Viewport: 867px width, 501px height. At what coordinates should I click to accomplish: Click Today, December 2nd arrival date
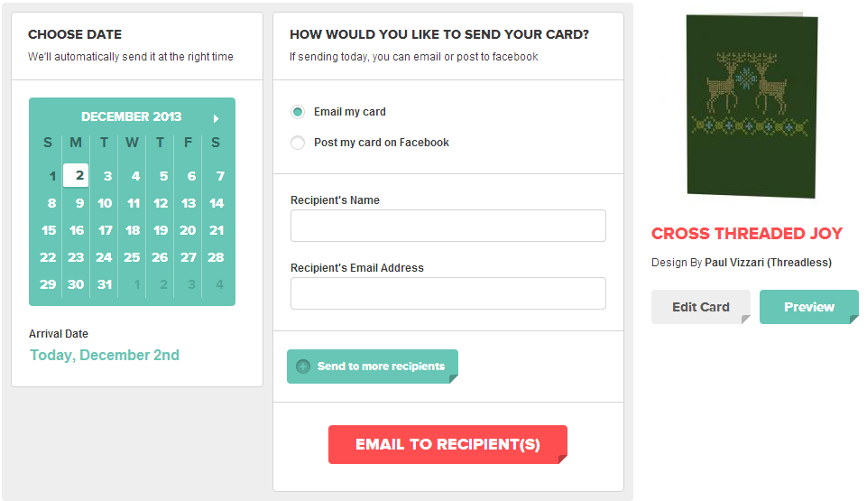[x=105, y=355]
